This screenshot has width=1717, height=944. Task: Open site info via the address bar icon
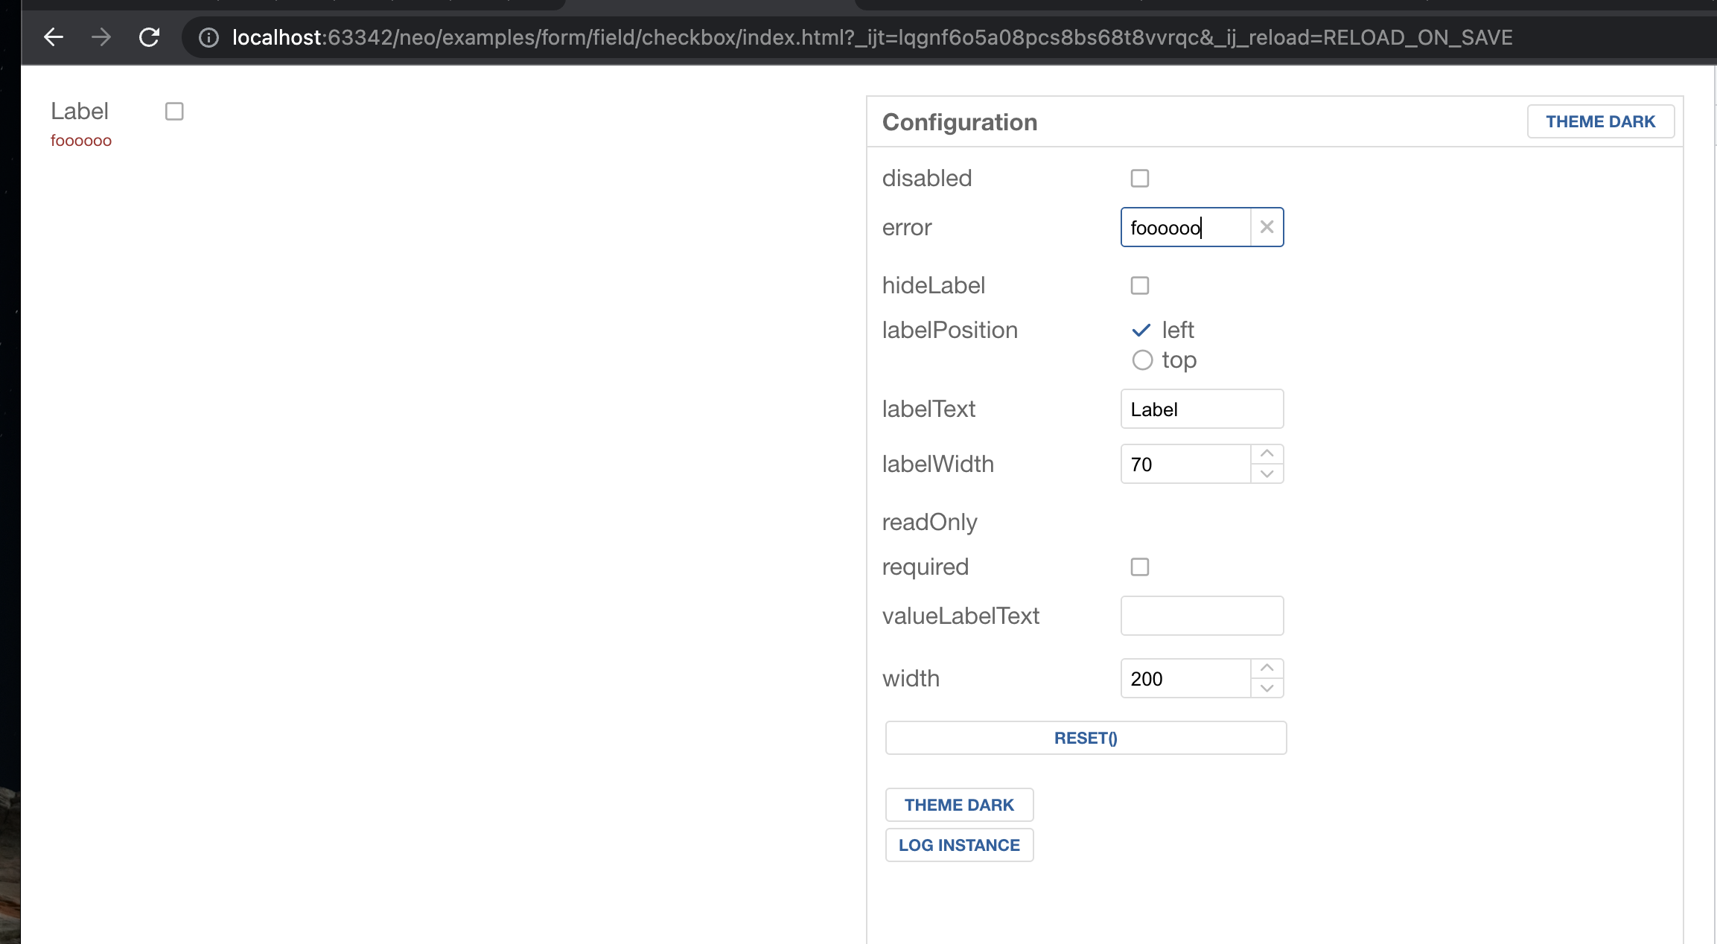208,37
